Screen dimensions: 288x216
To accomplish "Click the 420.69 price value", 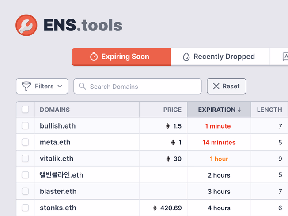I will click(x=171, y=208).
